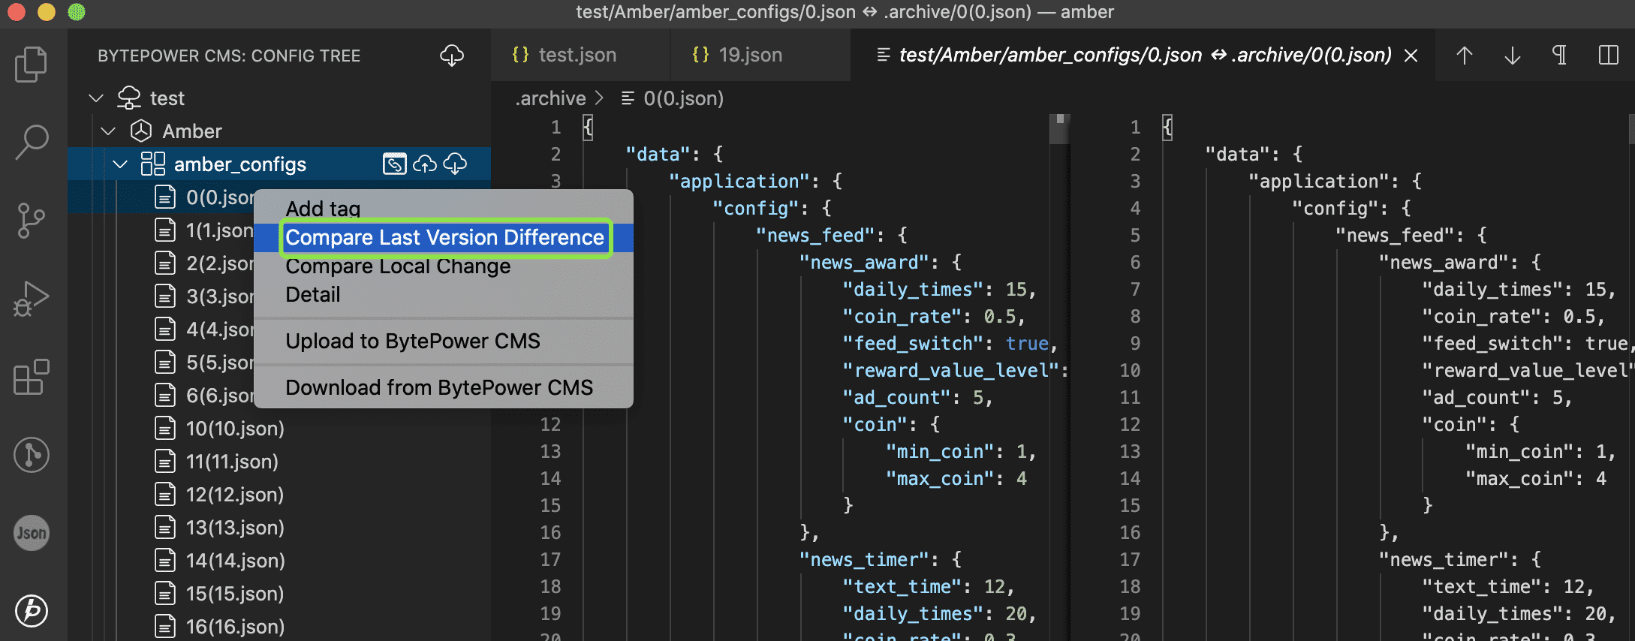Open the Search view in activity bar
Viewport: 1635px width, 641px height.
[x=32, y=142]
